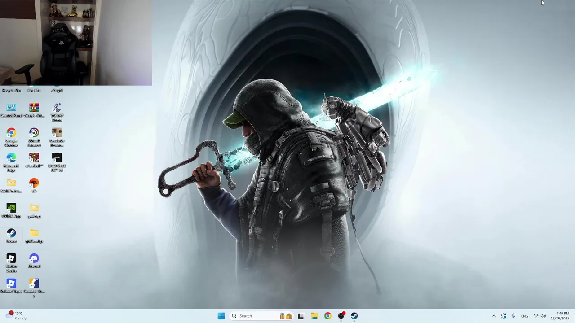This screenshot has width=575, height=323.
Task: Click the microphone tray icon
Action: pyautogui.click(x=513, y=316)
